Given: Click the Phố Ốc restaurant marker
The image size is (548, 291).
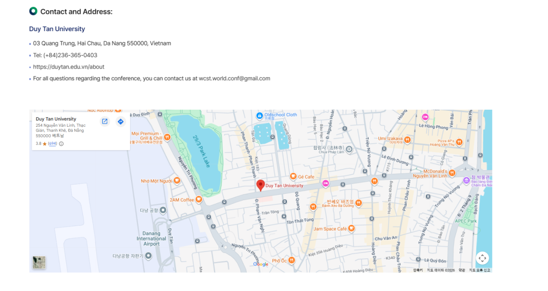Looking at the screenshot, I should pos(292,261).
